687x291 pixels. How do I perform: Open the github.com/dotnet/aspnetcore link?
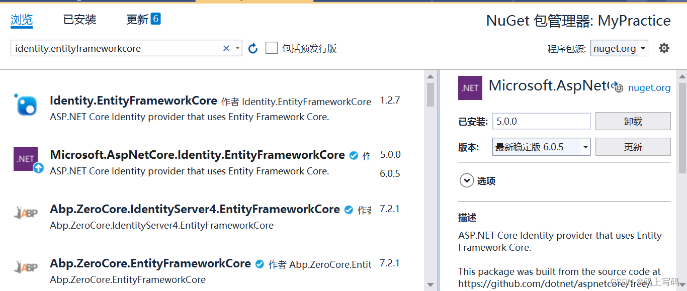[554, 283]
